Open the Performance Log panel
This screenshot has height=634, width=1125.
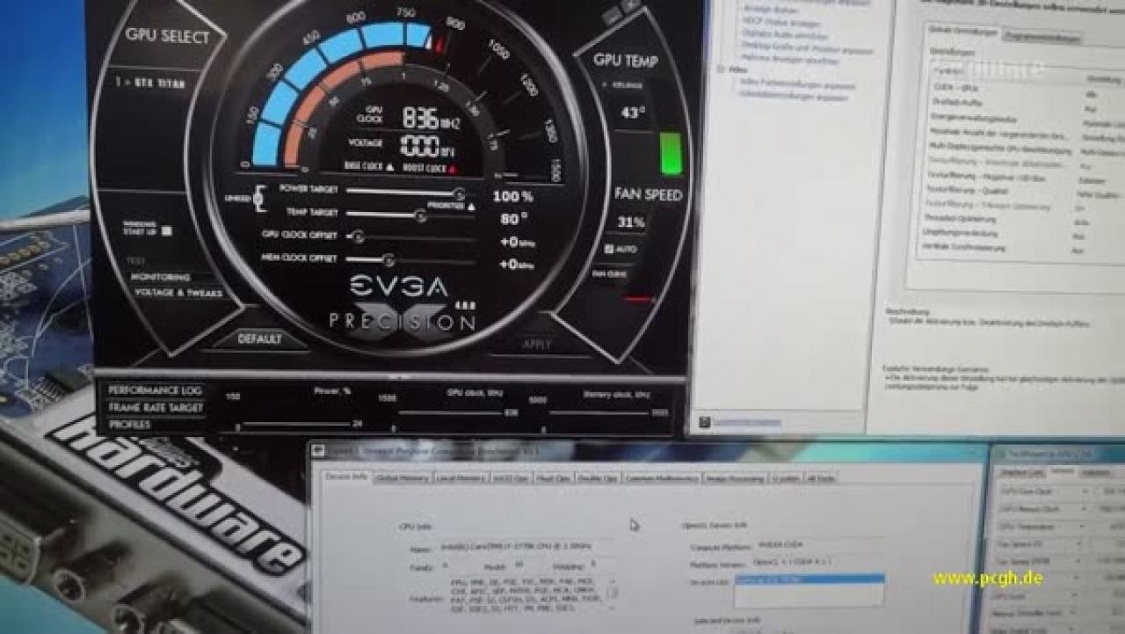(x=156, y=390)
